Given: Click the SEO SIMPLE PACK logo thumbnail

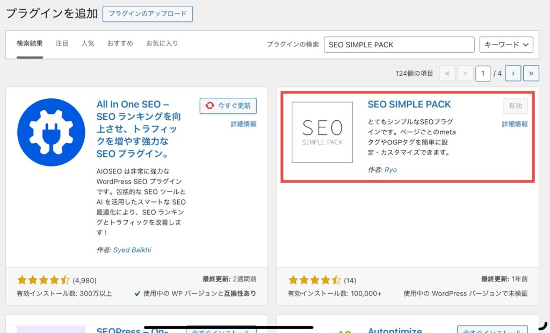Looking at the screenshot, I should click(x=322, y=132).
